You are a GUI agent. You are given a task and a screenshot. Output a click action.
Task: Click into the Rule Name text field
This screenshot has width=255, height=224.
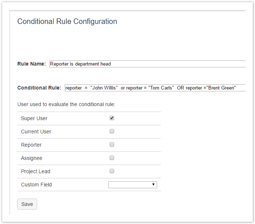click(147, 64)
